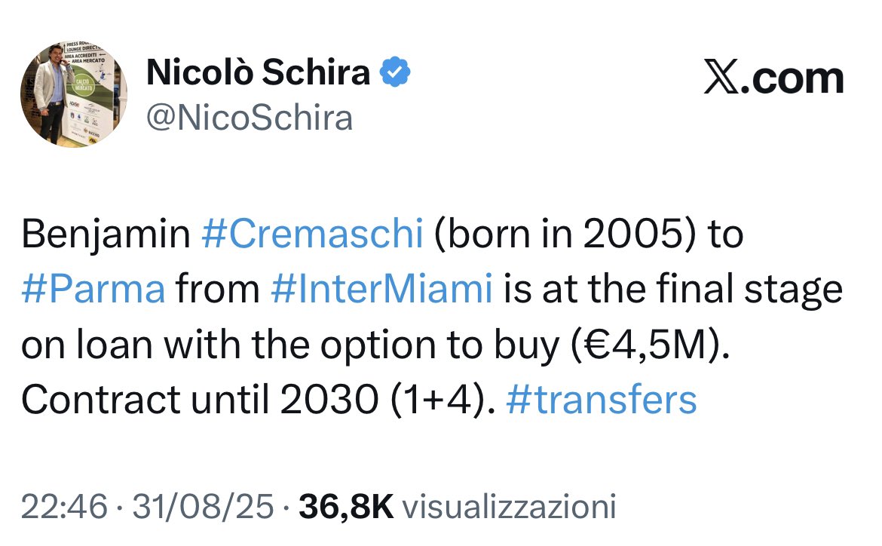The width and height of the screenshot is (882, 546).
Task: Click the word Benjamin in the tweet
Action: tap(106, 235)
